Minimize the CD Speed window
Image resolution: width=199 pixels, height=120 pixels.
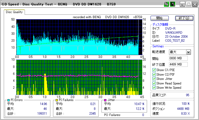click(183, 4)
